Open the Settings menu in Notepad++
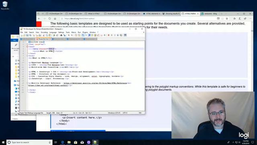This screenshot has height=145, width=257. 61,32
